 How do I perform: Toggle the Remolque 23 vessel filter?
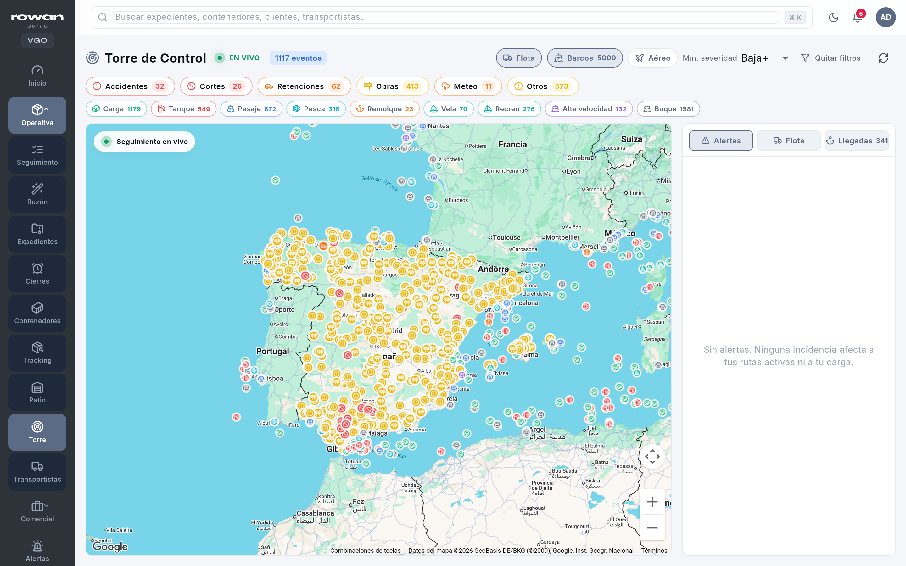[384, 109]
